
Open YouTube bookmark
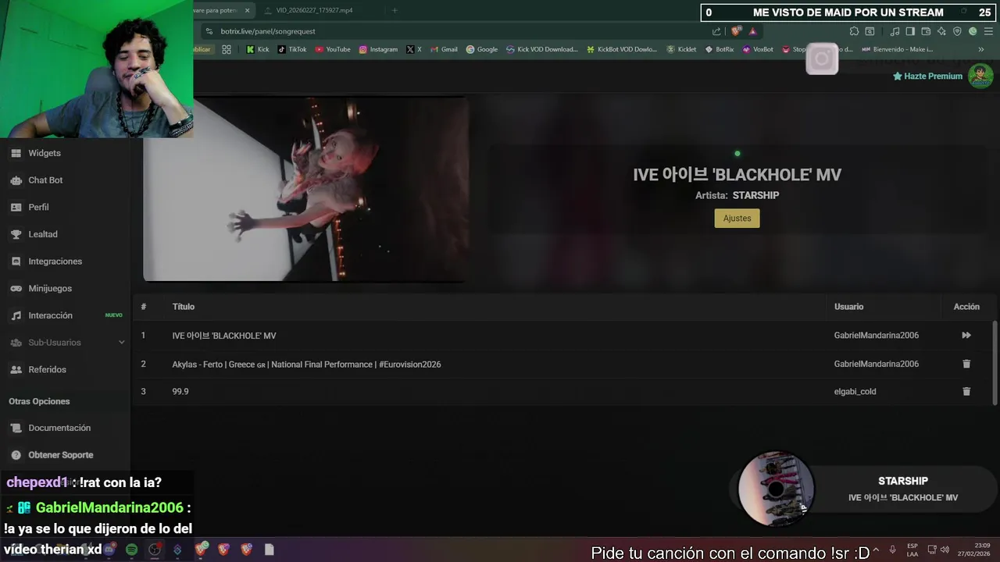click(x=333, y=49)
